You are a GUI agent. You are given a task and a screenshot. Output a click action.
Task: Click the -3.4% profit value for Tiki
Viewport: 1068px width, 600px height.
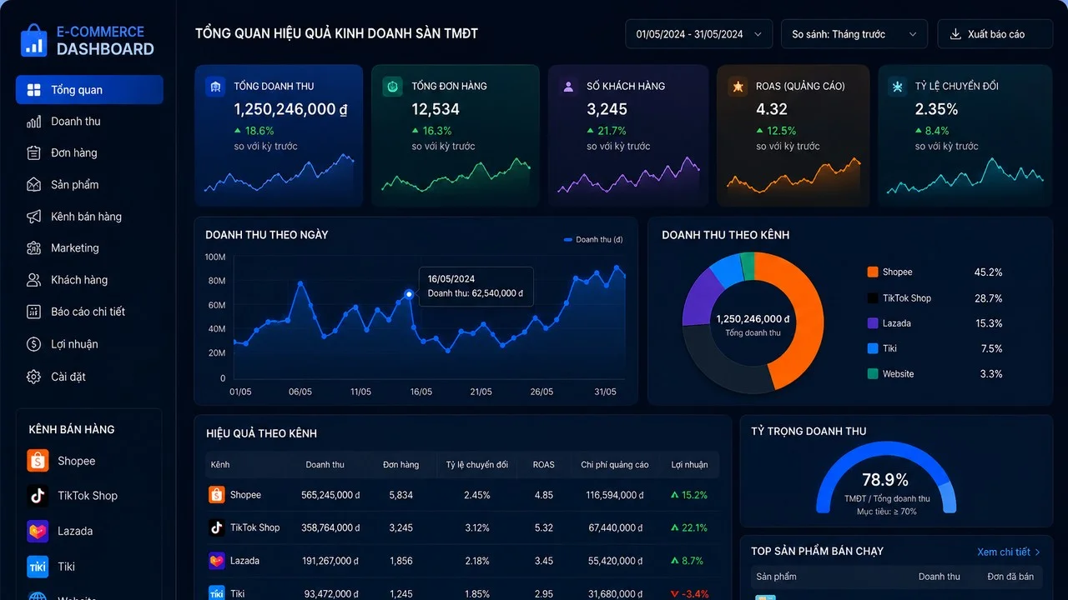(695, 594)
